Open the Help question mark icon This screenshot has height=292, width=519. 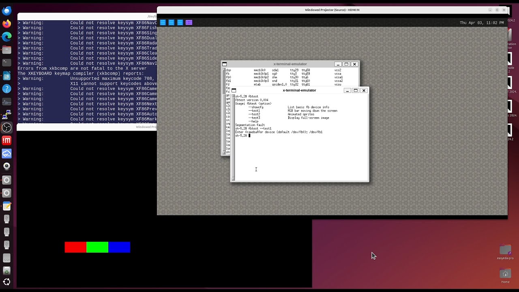[x=6, y=88]
